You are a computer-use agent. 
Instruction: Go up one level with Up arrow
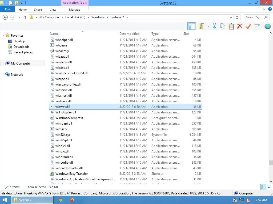pyautogui.click(x=25, y=17)
